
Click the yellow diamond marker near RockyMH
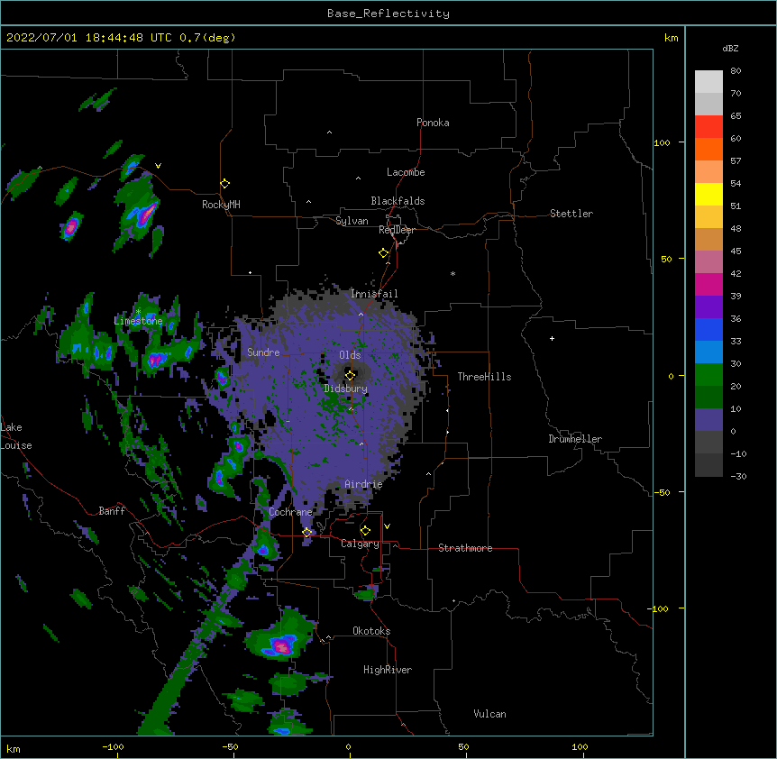(224, 184)
